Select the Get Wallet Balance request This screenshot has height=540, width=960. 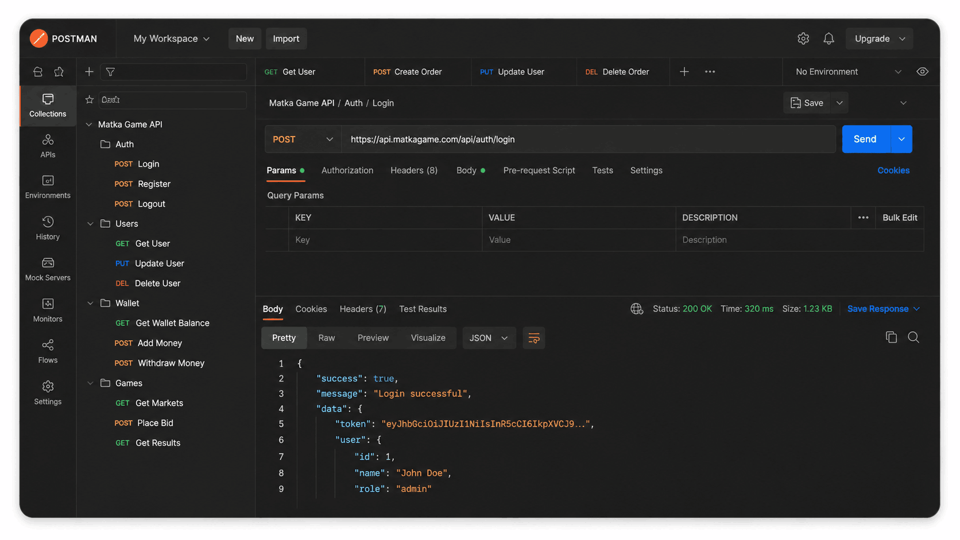point(162,323)
